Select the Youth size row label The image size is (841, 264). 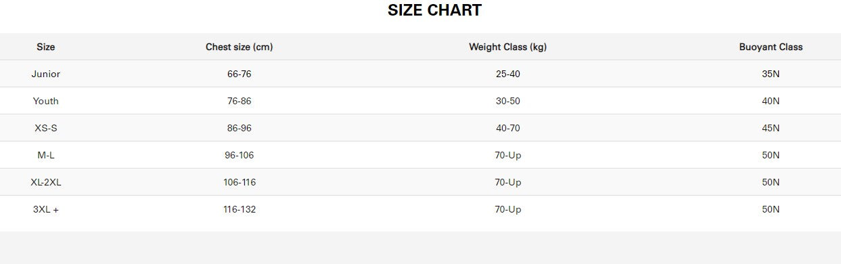point(46,101)
